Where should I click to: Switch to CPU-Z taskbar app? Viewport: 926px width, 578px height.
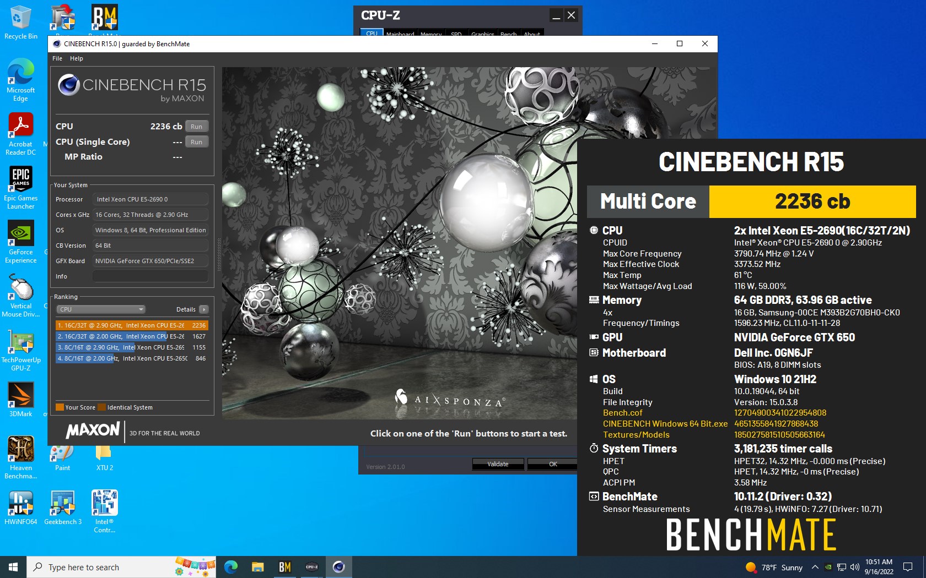312,567
